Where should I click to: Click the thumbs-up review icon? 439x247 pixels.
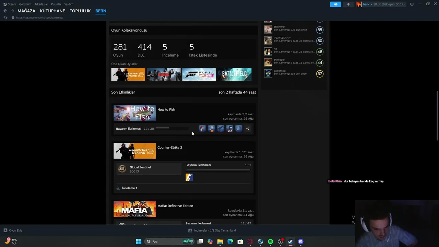tap(118, 188)
